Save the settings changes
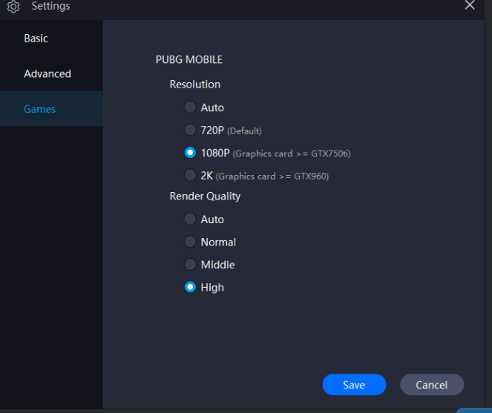 point(354,385)
